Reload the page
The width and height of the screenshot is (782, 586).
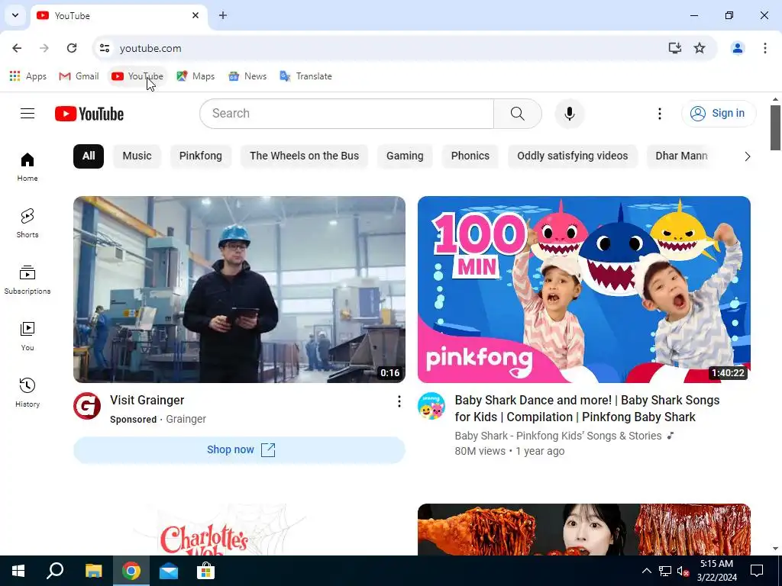[72, 48]
